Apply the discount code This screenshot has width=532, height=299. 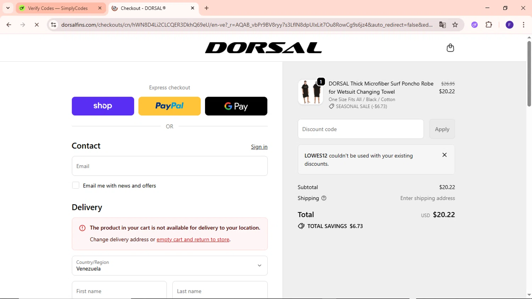pyautogui.click(x=442, y=129)
